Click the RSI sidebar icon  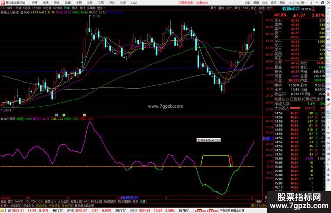coord(328,89)
